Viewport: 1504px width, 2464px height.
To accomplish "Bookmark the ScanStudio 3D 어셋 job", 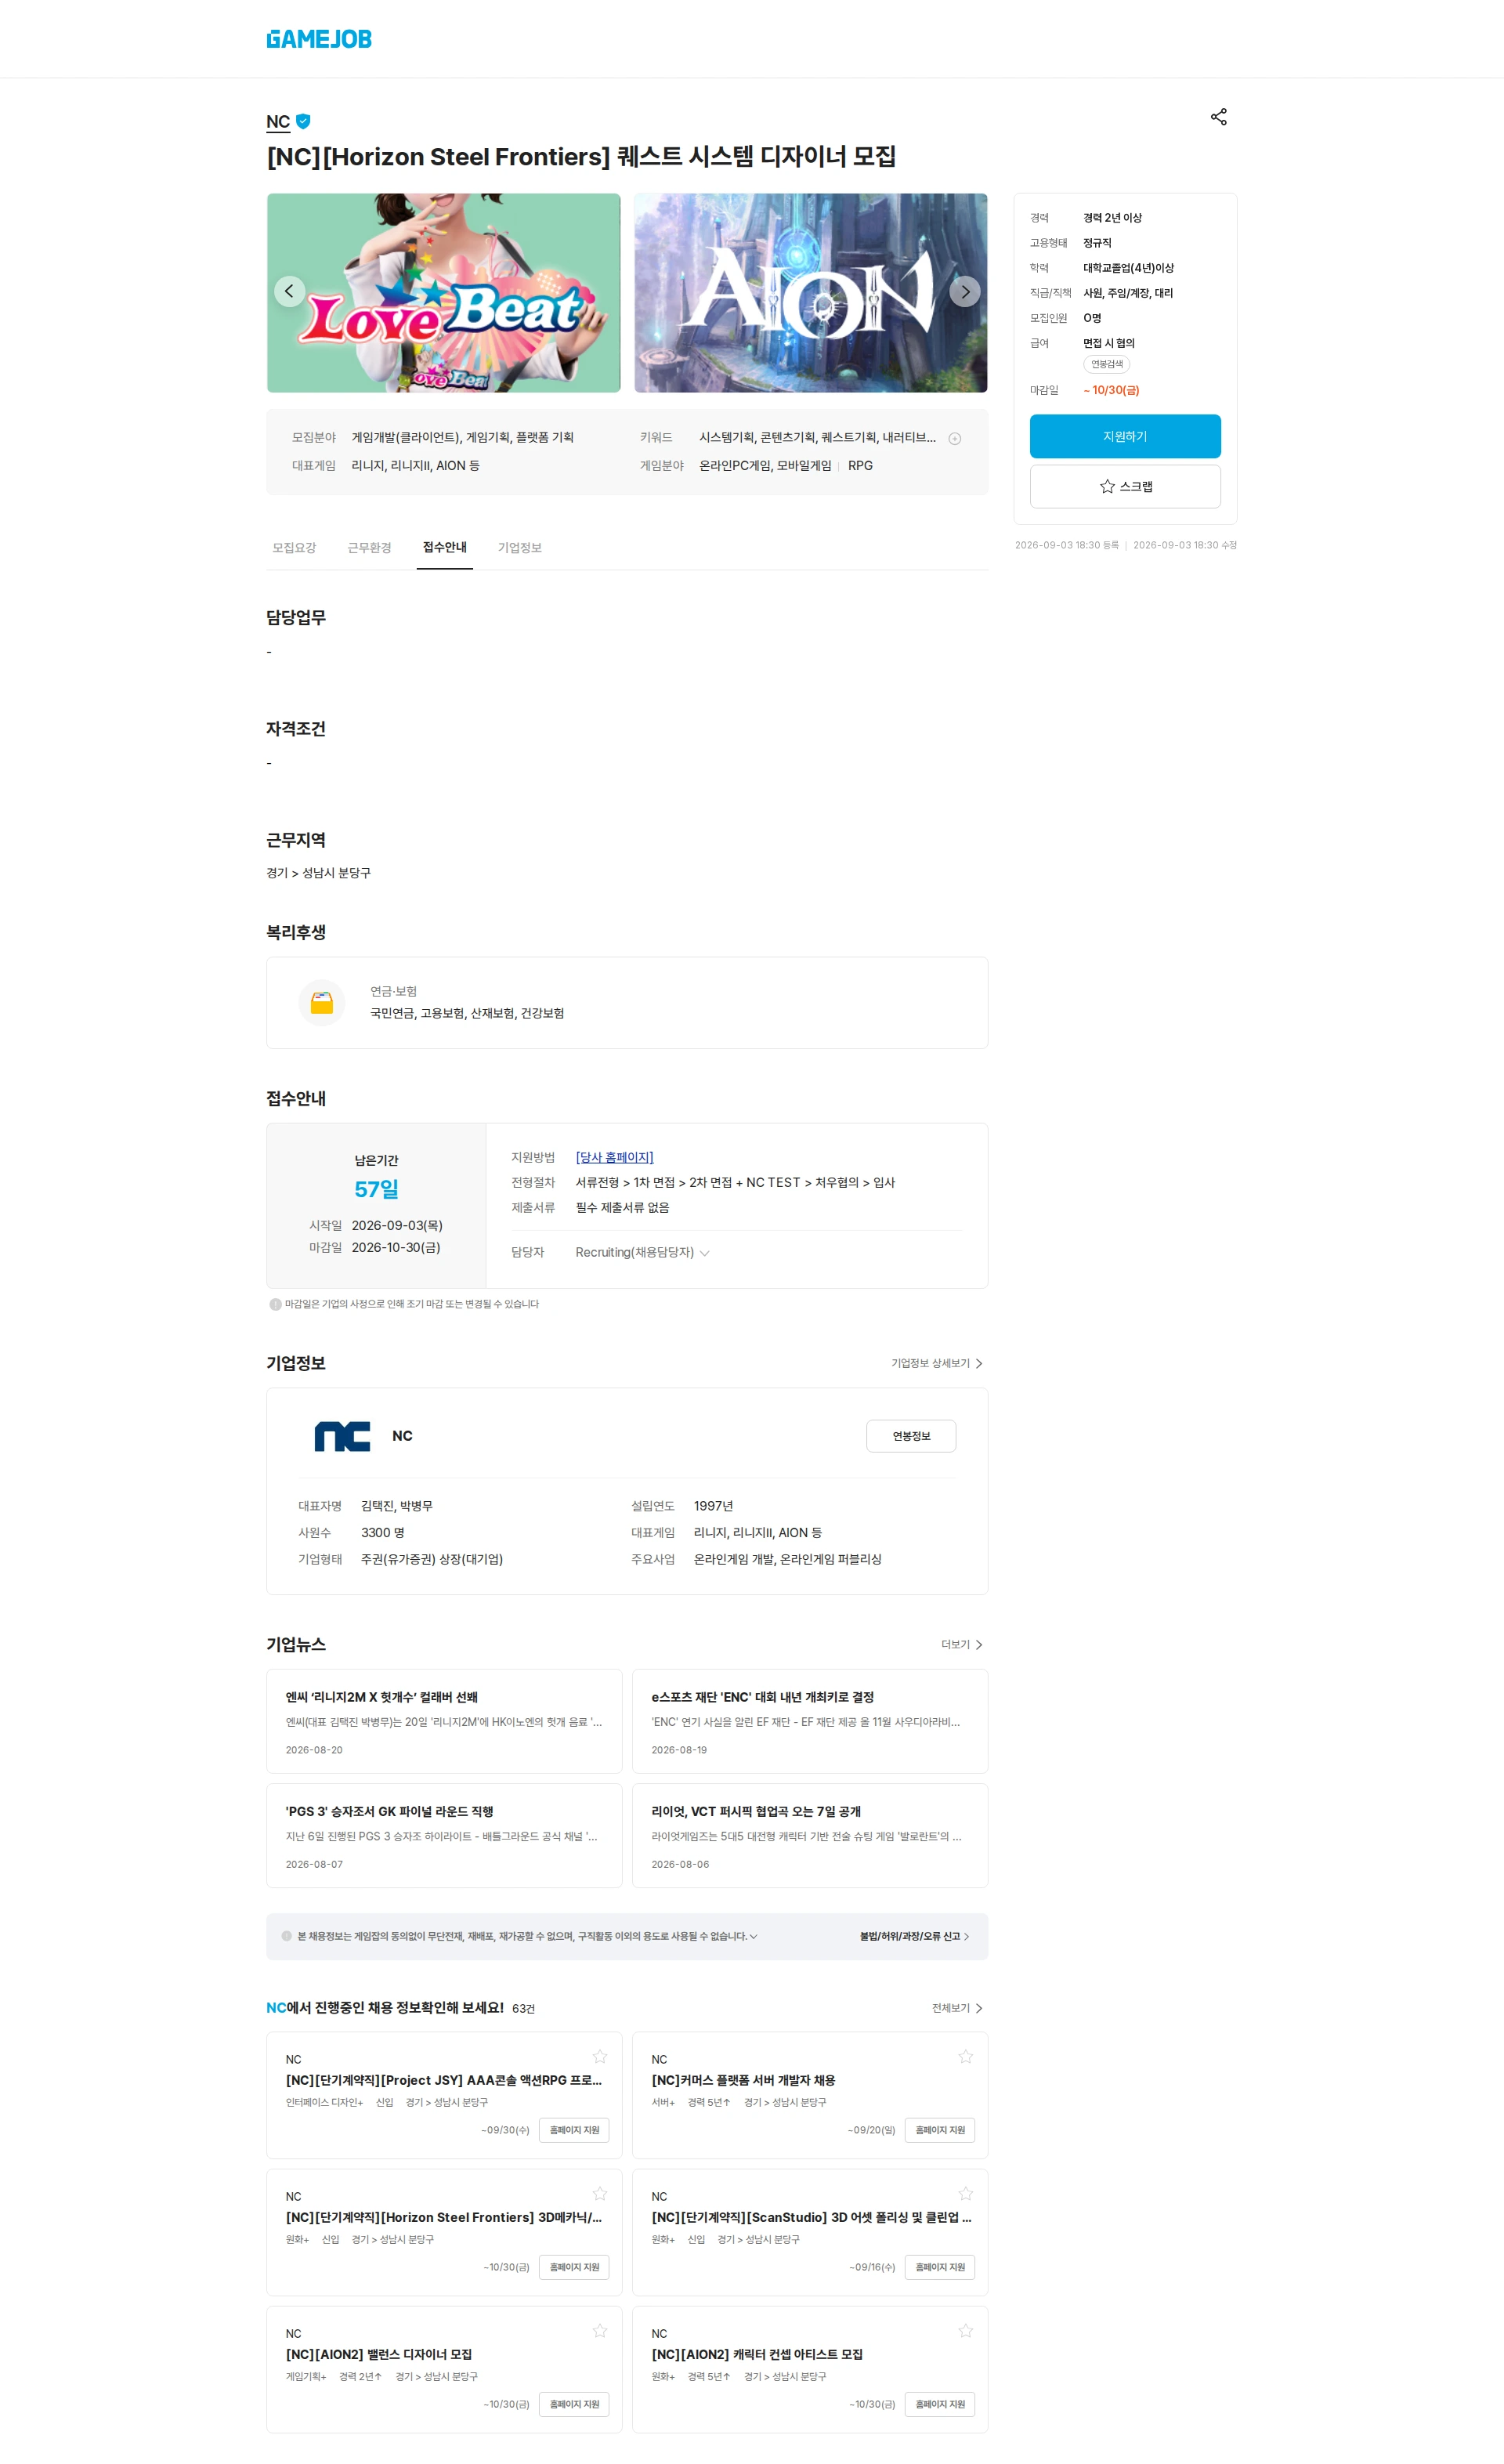I will tap(966, 2194).
